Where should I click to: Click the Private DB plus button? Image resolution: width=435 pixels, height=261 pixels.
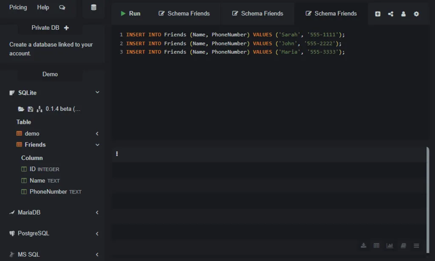point(66,28)
